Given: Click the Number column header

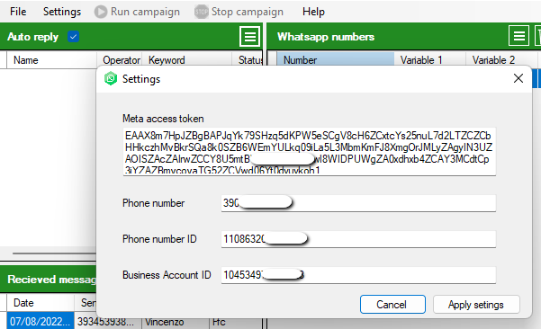Looking at the screenshot, I should pos(336,59).
